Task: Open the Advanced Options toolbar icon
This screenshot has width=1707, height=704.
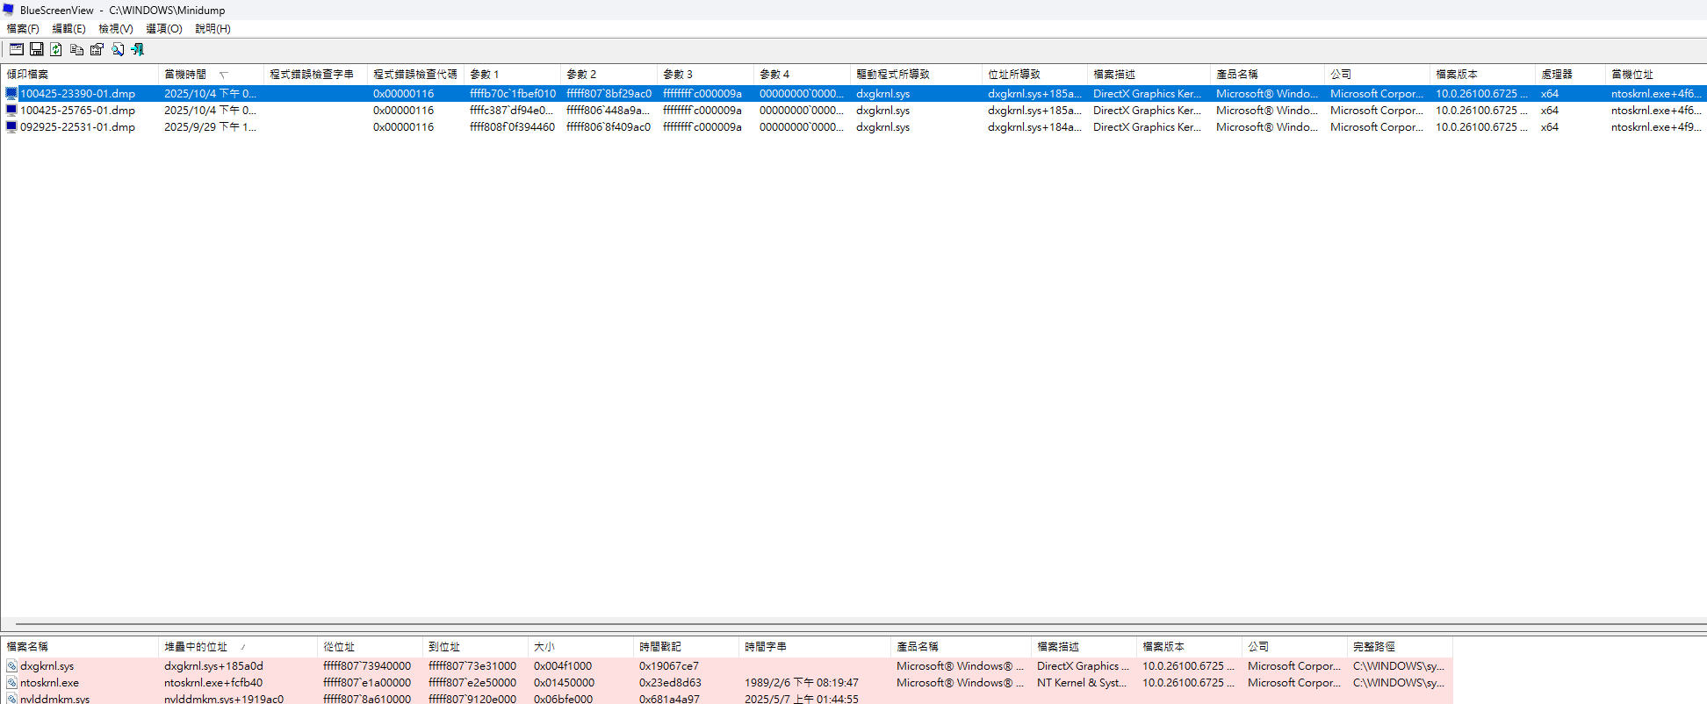Action: click(x=17, y=49)
